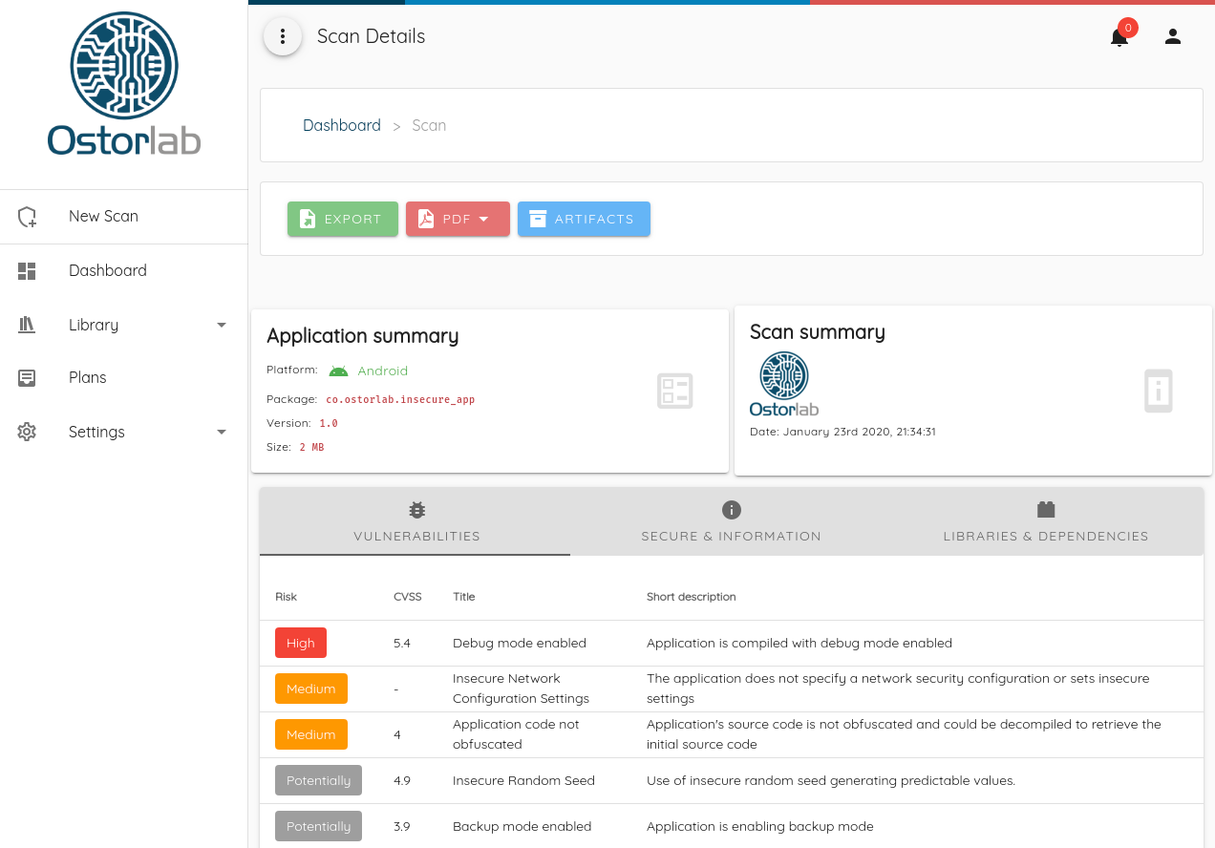Screen dimensions: 1215x848
Task: Click the Application summary heading
Action: 362,336
